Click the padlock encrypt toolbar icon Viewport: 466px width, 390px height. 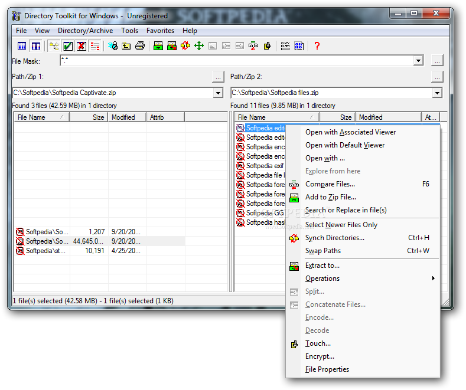pos(113,45)
